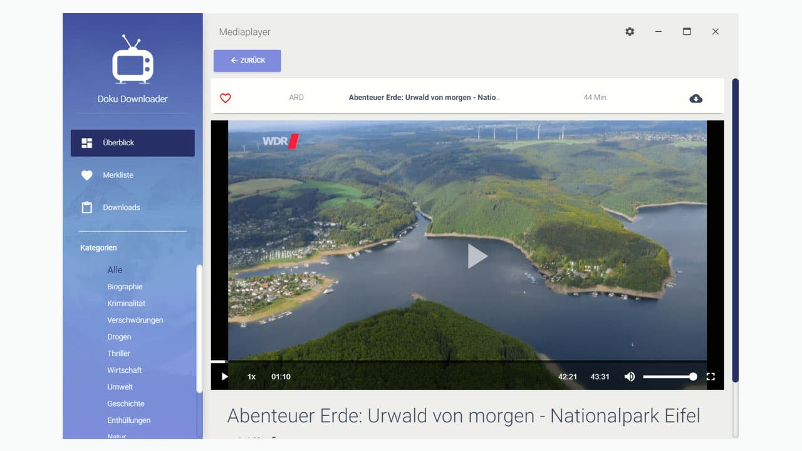Open the Downloads clipboard icon
This screenshot has height=451, width=802.
(x=86, y=207)
